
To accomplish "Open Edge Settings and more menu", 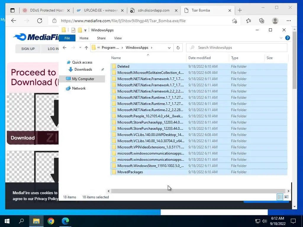I will pyautogui.click(x=289, y=21).
